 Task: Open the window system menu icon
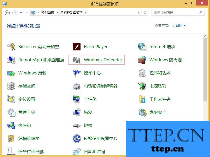(5, 4)
